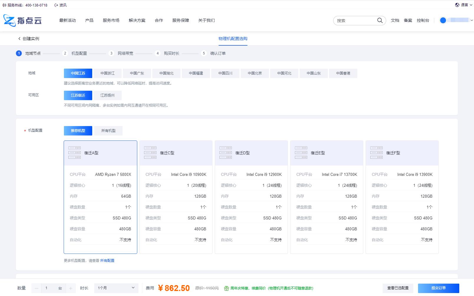Click step 1 地域节点

coord(29,53)
